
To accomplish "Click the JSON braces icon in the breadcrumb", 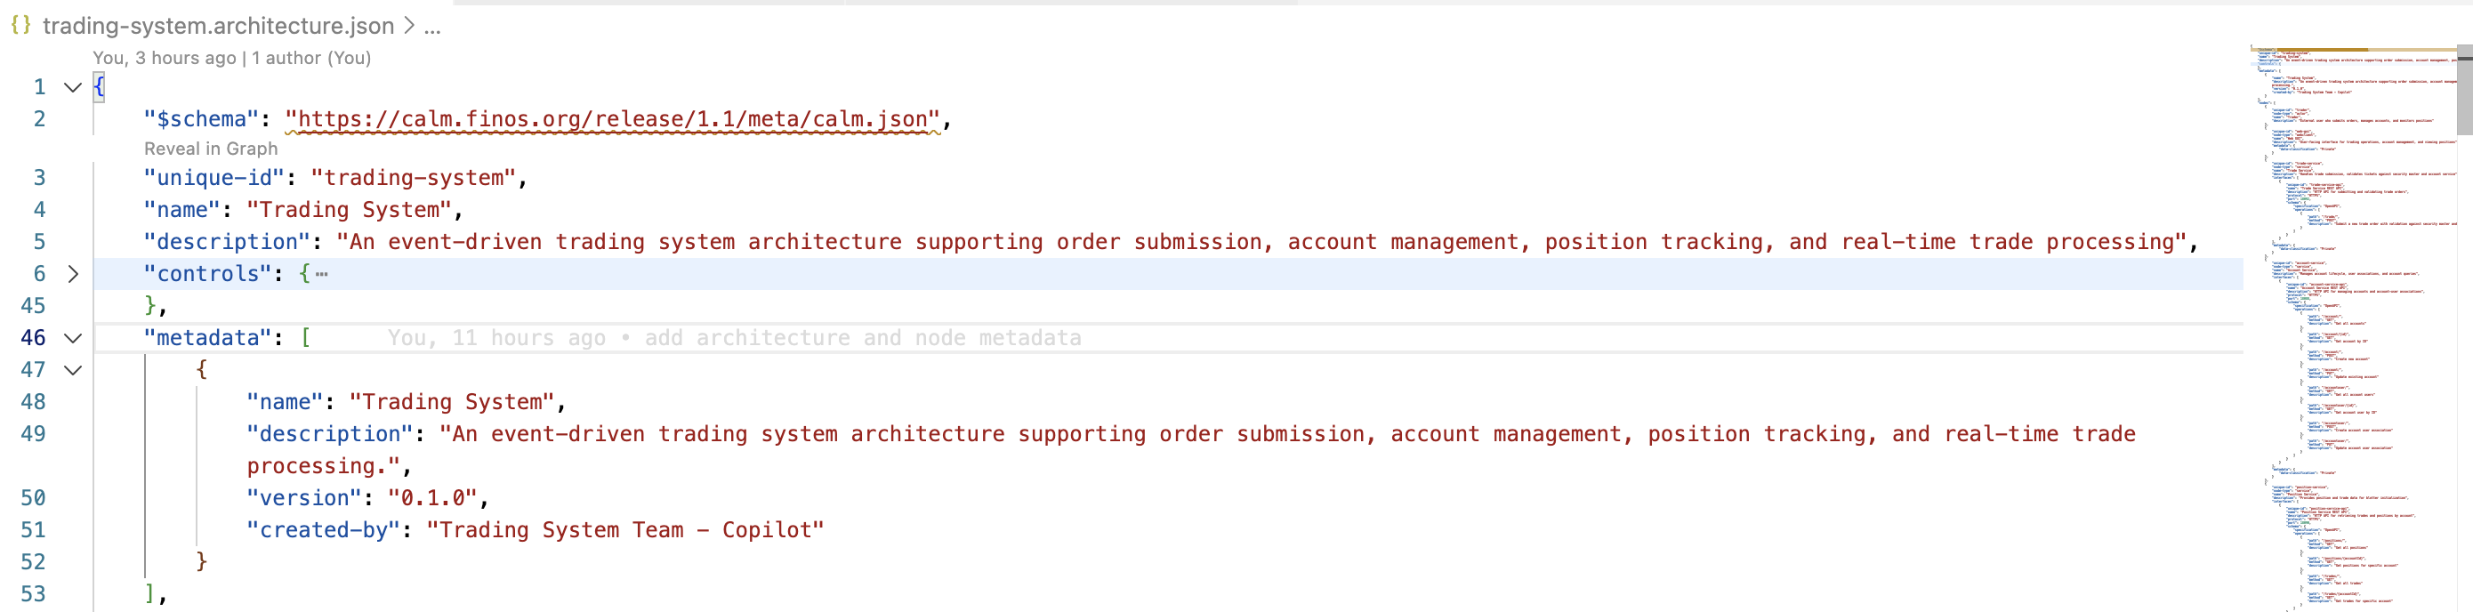I will [x=20, y=26].
